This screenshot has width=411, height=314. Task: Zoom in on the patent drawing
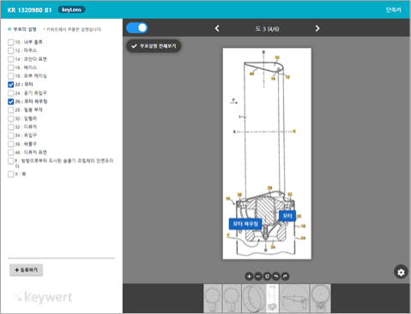(249, 276)
